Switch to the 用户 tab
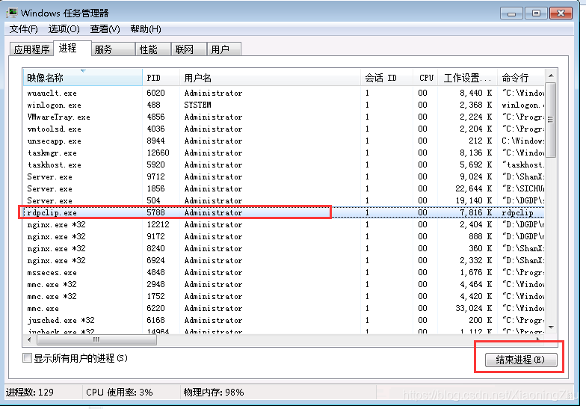The image size is (586, 409). pyautogui.click(x=224, y=49)
